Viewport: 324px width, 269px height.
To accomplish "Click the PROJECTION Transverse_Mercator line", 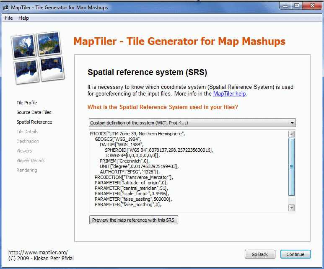I will [x=134, y=177].
